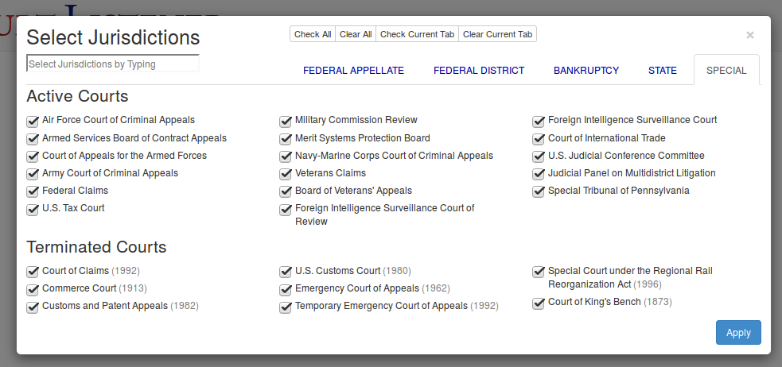
Task: Uncheck Emergency Court of Appeals
Action: (286, 289)
